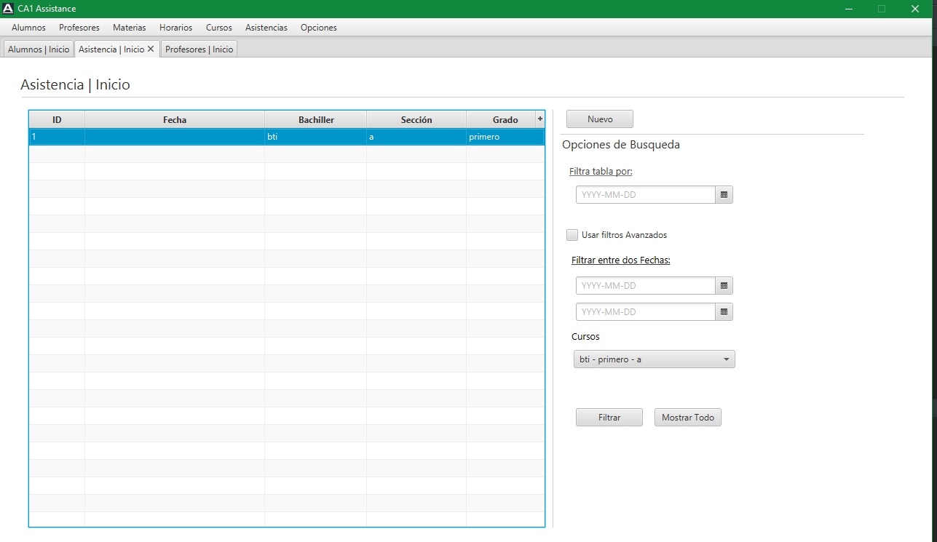The image size is (937, 542).
Task: Click the CA1 Assistance app logo icon
Action: click(x=8, y=9)
